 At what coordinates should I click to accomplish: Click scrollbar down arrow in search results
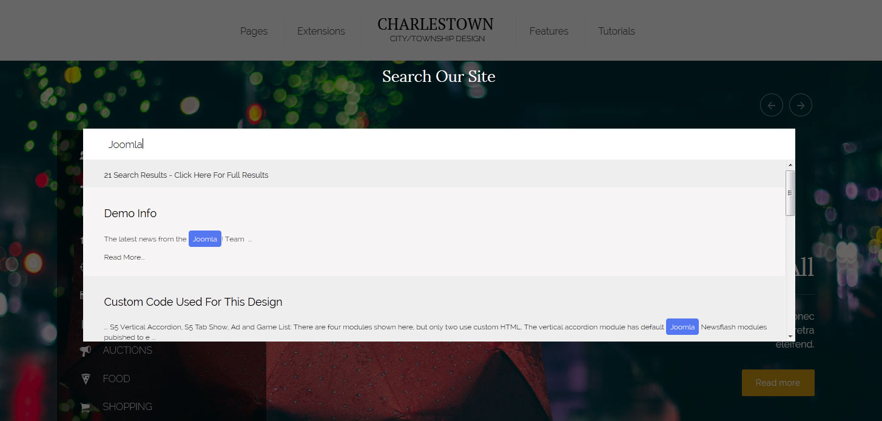790,336
